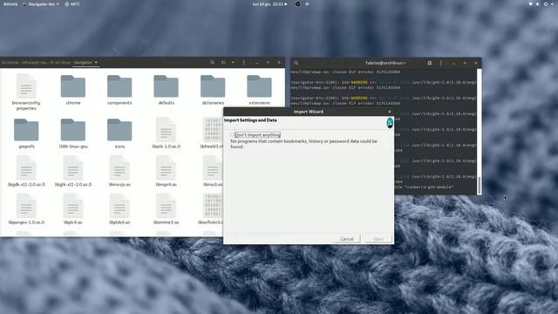The width and height of the screenshot is (558, 314).
Task: Open the terminal three-dot menu
Action: (x=441, y=63)
